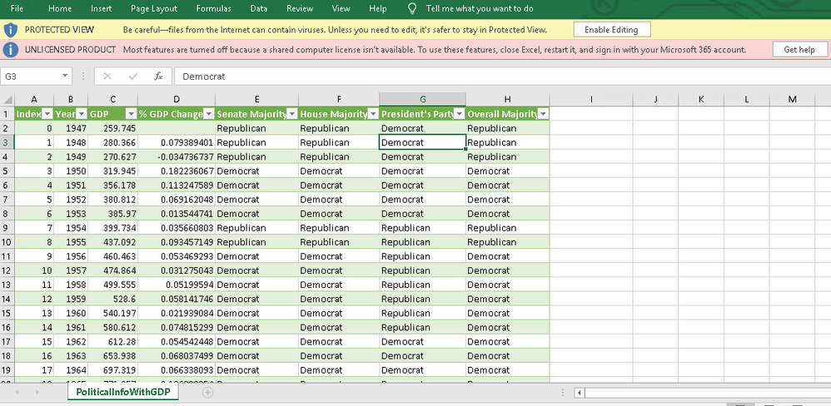The width and height of the screenshot is (831, 406).
Task: Select column G header
Action: tap(423, 100)
